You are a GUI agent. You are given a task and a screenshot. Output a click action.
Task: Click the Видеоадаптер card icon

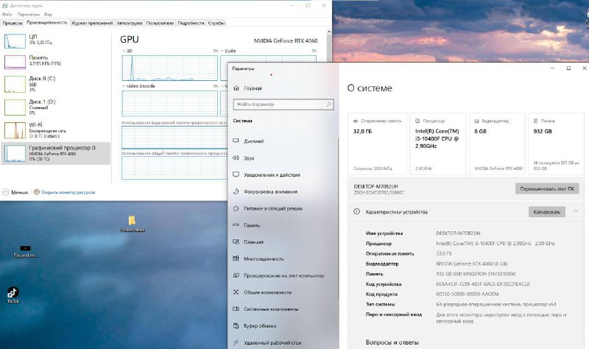(476, 121)
